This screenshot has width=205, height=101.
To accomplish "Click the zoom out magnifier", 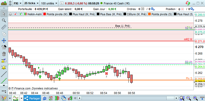I will pyautogui.click(x=188, y=98).
